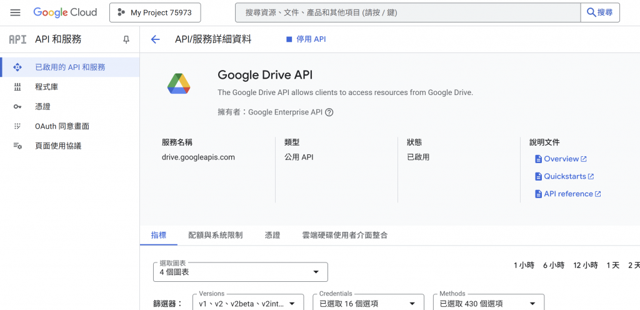Open the Quickstarts documentation link

(x=565, y=176)
